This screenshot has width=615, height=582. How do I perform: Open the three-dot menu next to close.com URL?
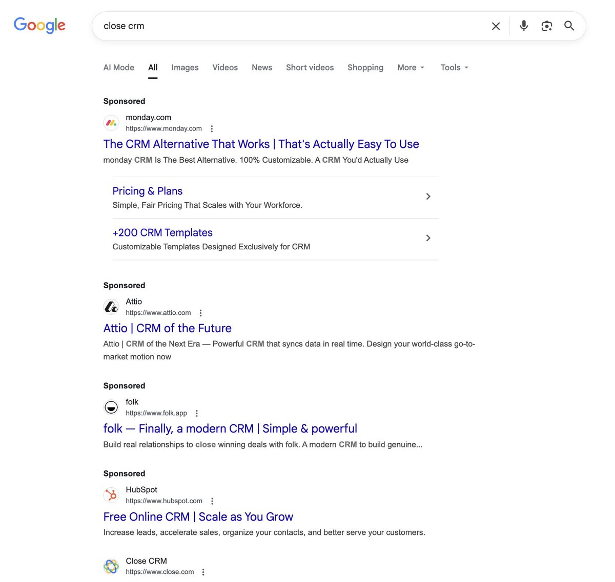(x=203, y=572)
